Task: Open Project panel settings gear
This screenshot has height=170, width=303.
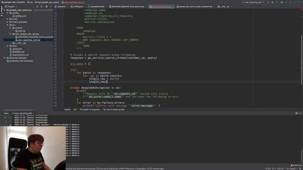Action: 46,6
